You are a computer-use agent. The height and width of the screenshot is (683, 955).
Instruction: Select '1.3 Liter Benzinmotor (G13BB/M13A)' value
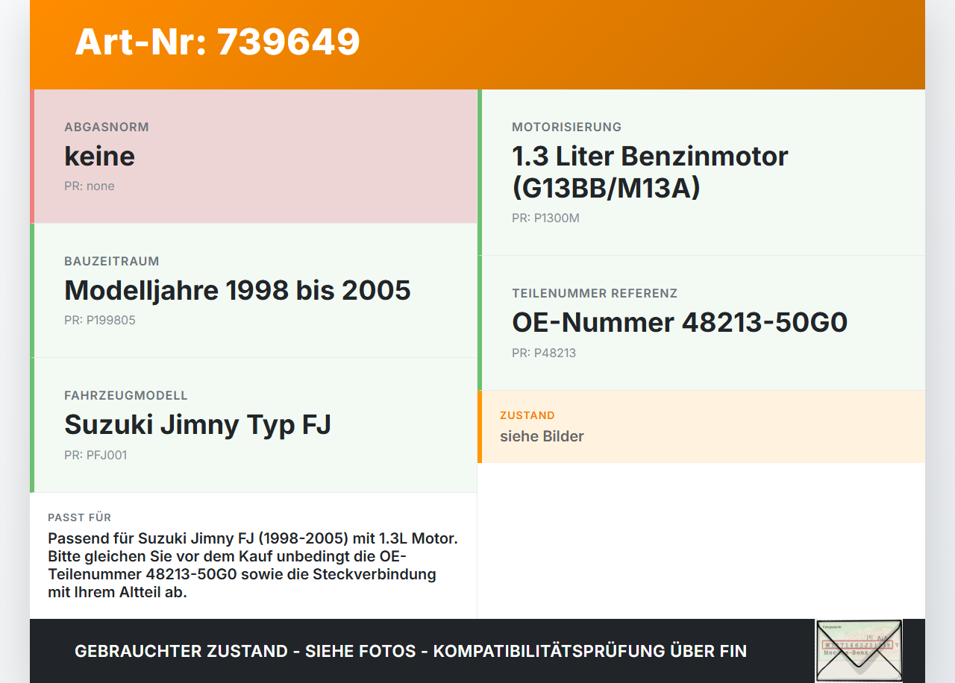coord(650,171)
